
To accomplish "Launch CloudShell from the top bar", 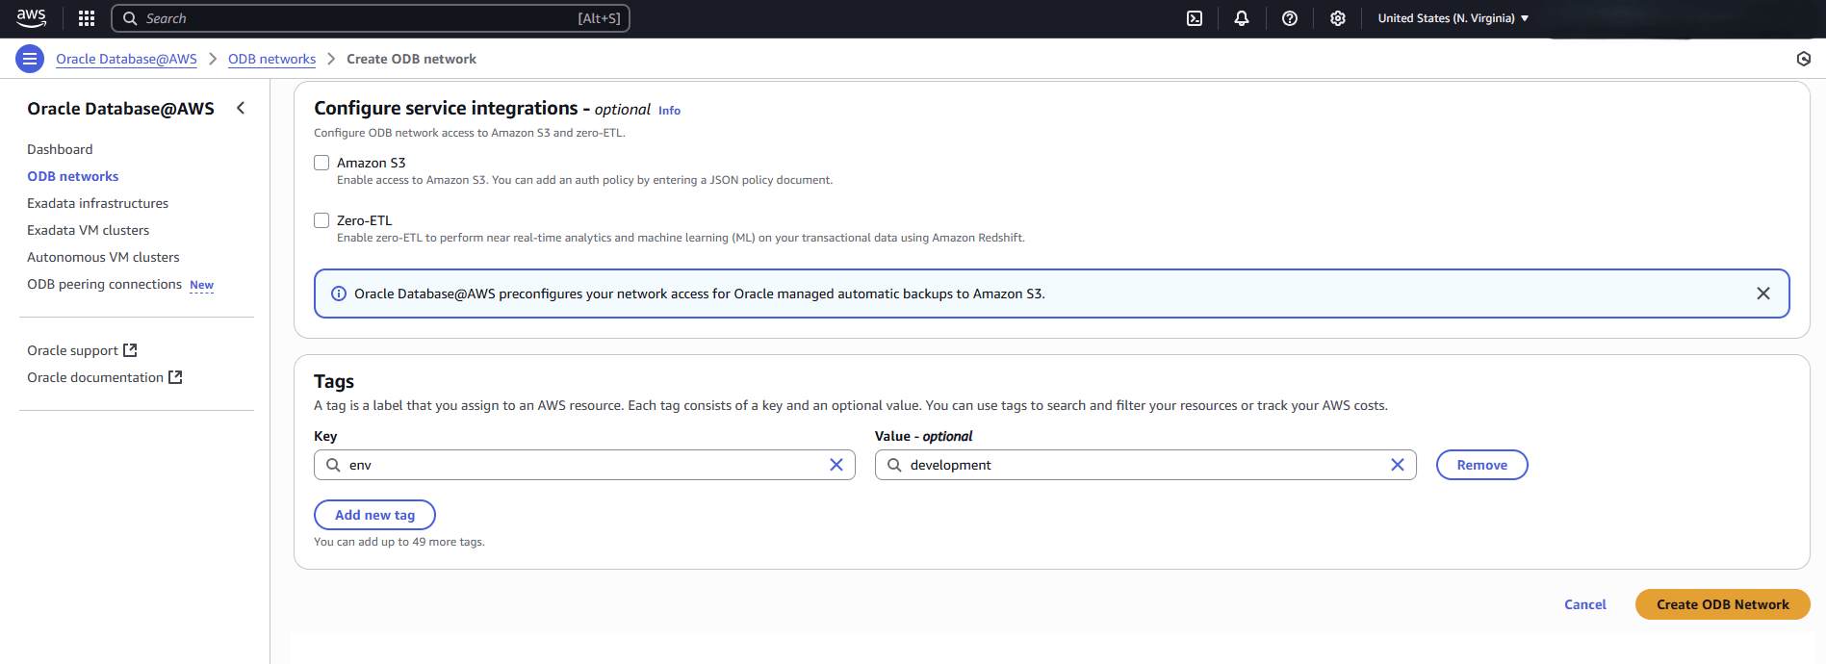I will click(x=1194, y=18).
